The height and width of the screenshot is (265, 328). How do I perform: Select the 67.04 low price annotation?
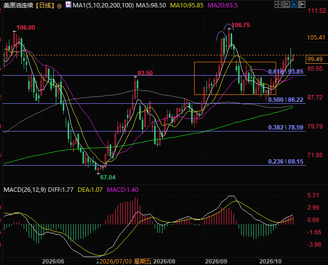(108, 177)
